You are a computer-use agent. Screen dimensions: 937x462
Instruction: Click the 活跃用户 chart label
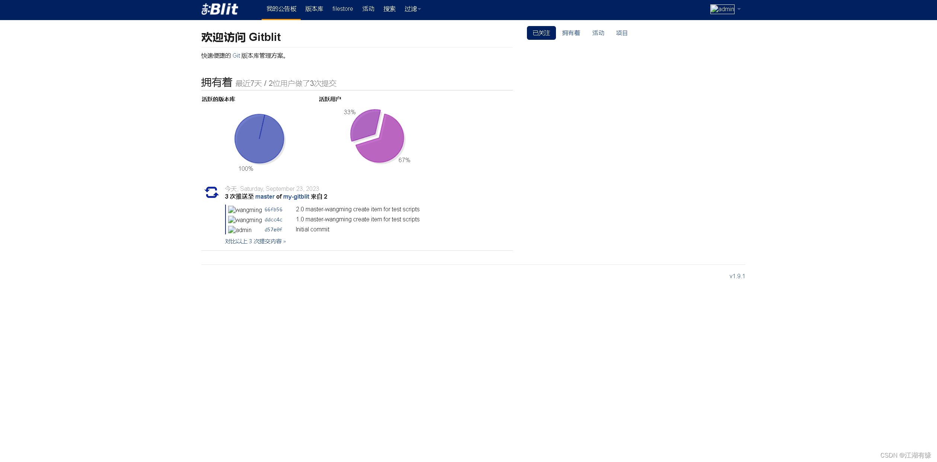(330, 99)
